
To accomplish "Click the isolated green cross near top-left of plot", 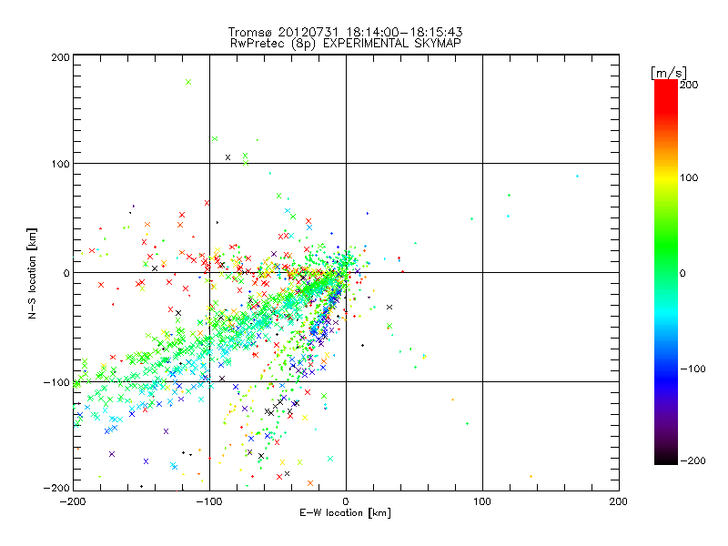I will click(188, 82).
